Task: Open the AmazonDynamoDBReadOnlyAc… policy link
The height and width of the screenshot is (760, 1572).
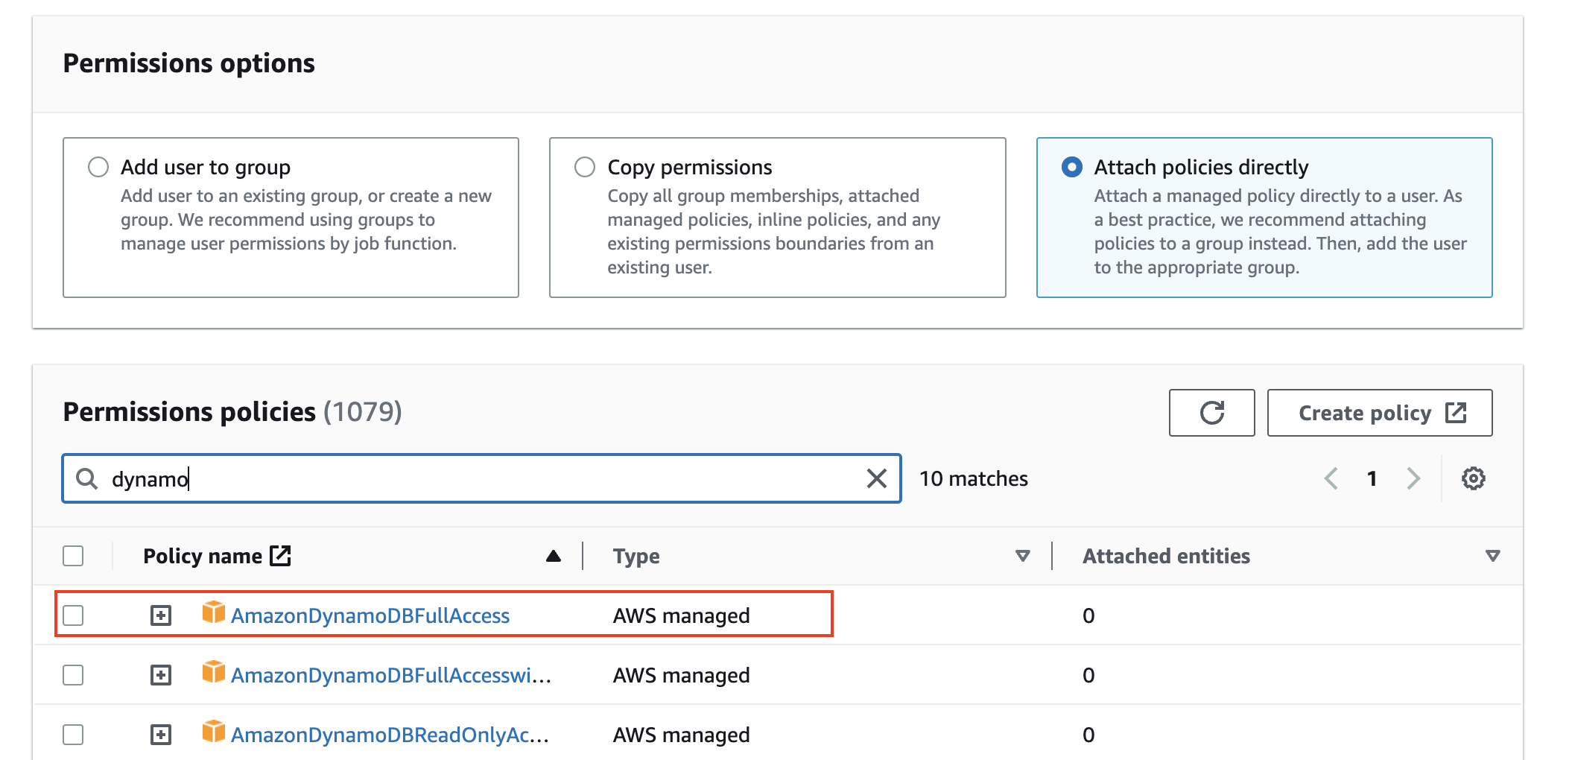Action: (390, 735)
